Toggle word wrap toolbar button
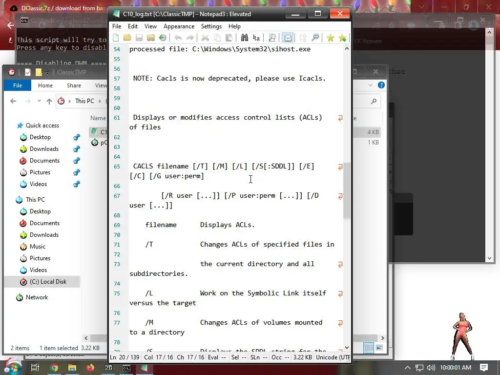 coord(288,38)
